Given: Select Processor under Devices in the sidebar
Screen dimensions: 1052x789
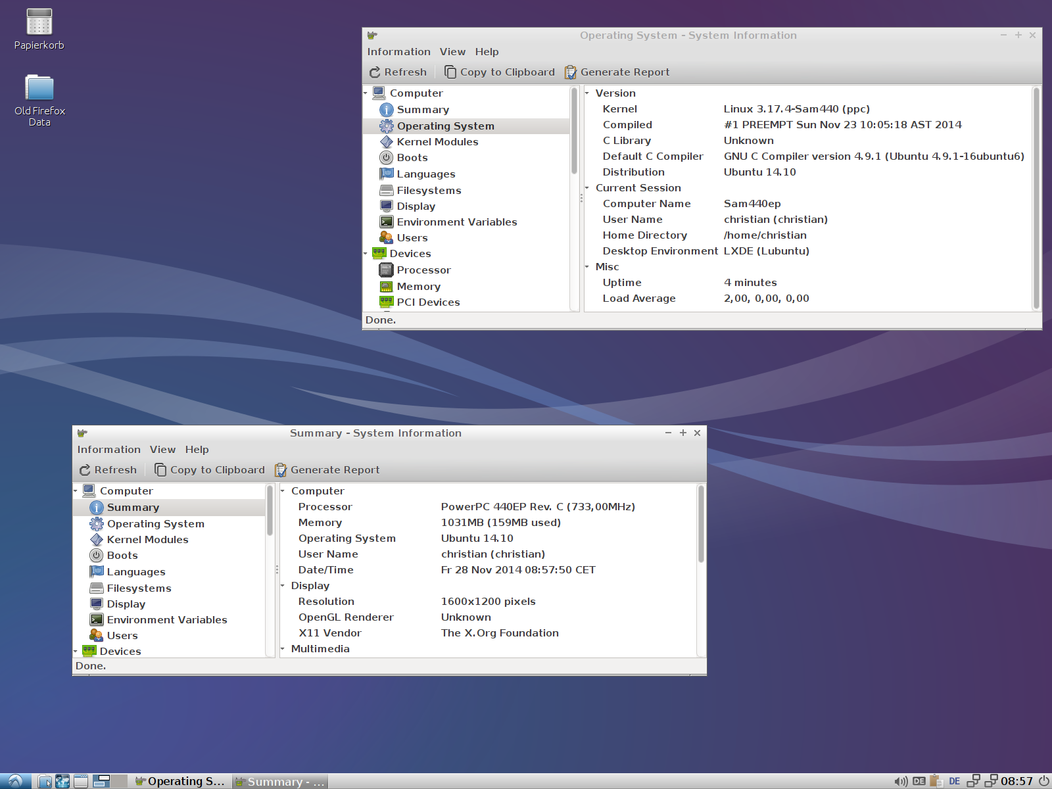Looking at the screenshot, I should click(x=423, y=270).
